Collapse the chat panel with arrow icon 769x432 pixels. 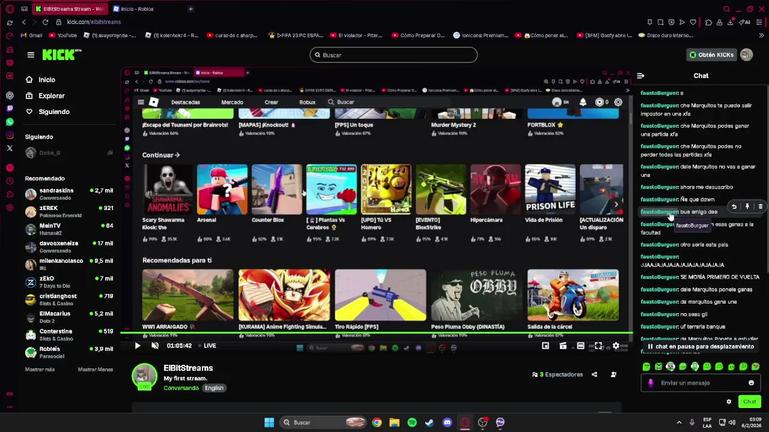640,76
